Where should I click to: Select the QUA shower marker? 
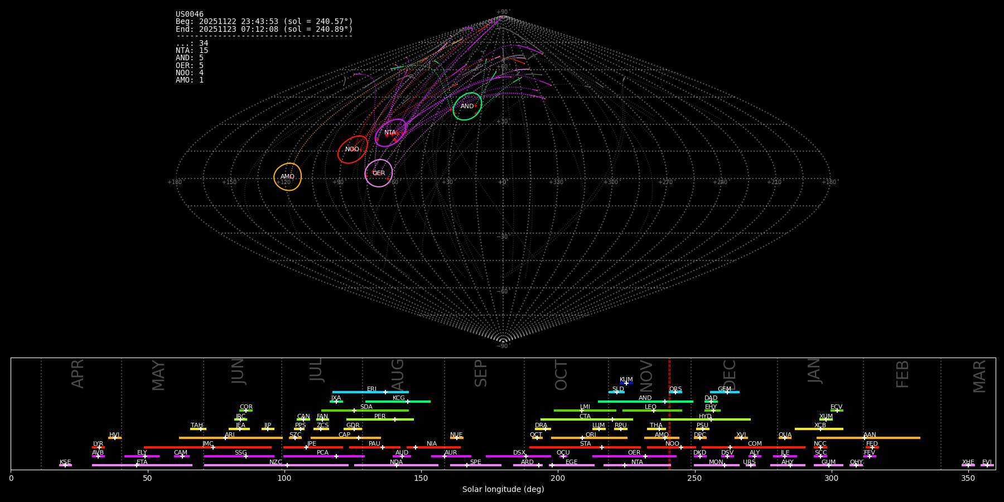tap(785, 438)
